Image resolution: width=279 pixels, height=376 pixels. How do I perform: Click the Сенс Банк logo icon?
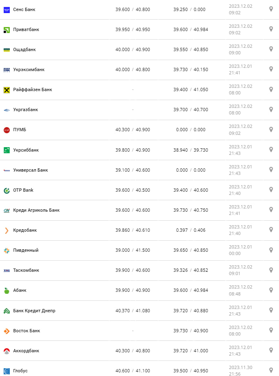[x=7, y=9]
